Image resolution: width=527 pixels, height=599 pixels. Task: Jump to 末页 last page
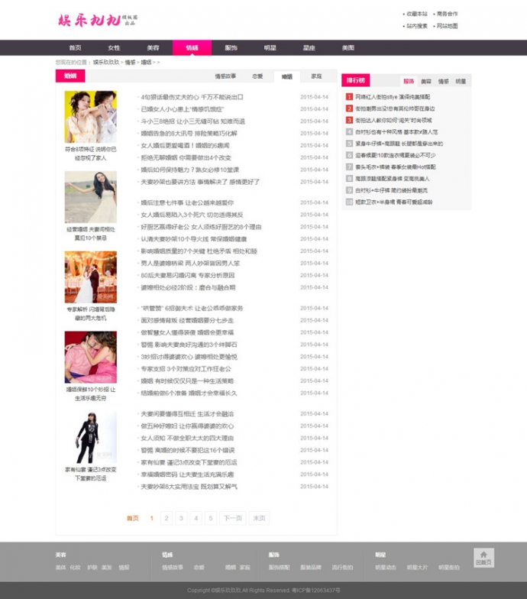pyautogui.click(x=260, y=518)
